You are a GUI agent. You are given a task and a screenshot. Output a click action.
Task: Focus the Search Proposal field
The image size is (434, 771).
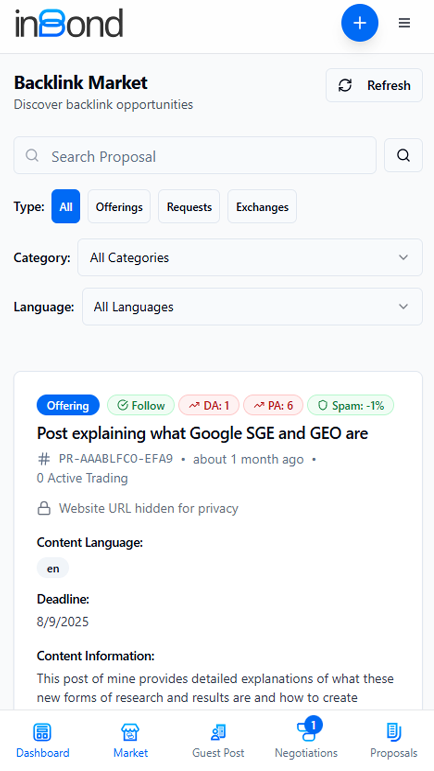[x=195, y=155]
